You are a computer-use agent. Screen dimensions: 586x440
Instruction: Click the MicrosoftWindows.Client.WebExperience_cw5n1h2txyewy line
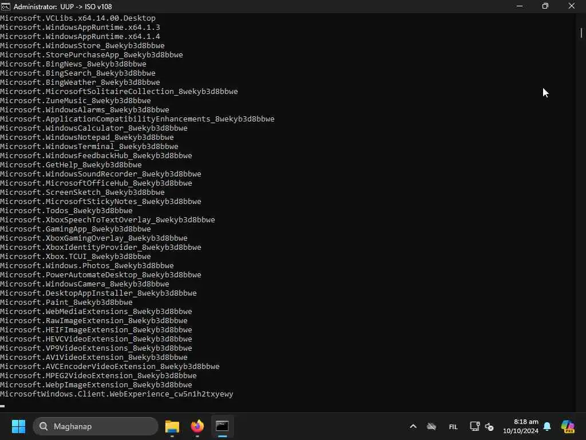(x=117, y=394)
